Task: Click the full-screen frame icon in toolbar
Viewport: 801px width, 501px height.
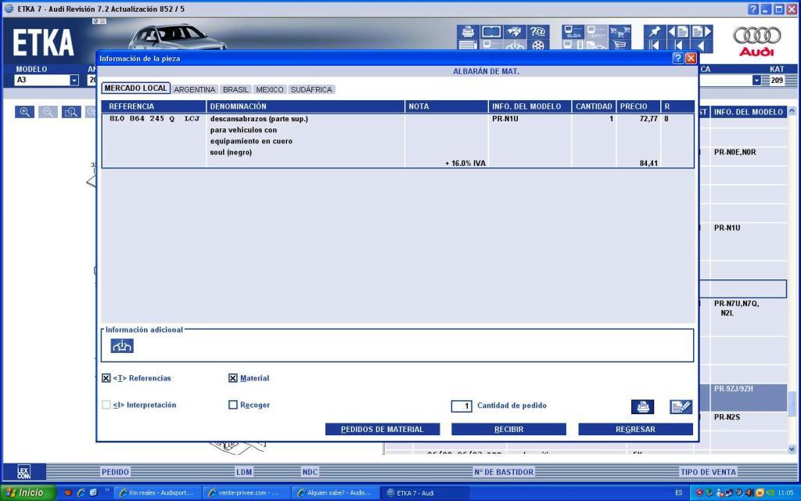Action: 491,31
